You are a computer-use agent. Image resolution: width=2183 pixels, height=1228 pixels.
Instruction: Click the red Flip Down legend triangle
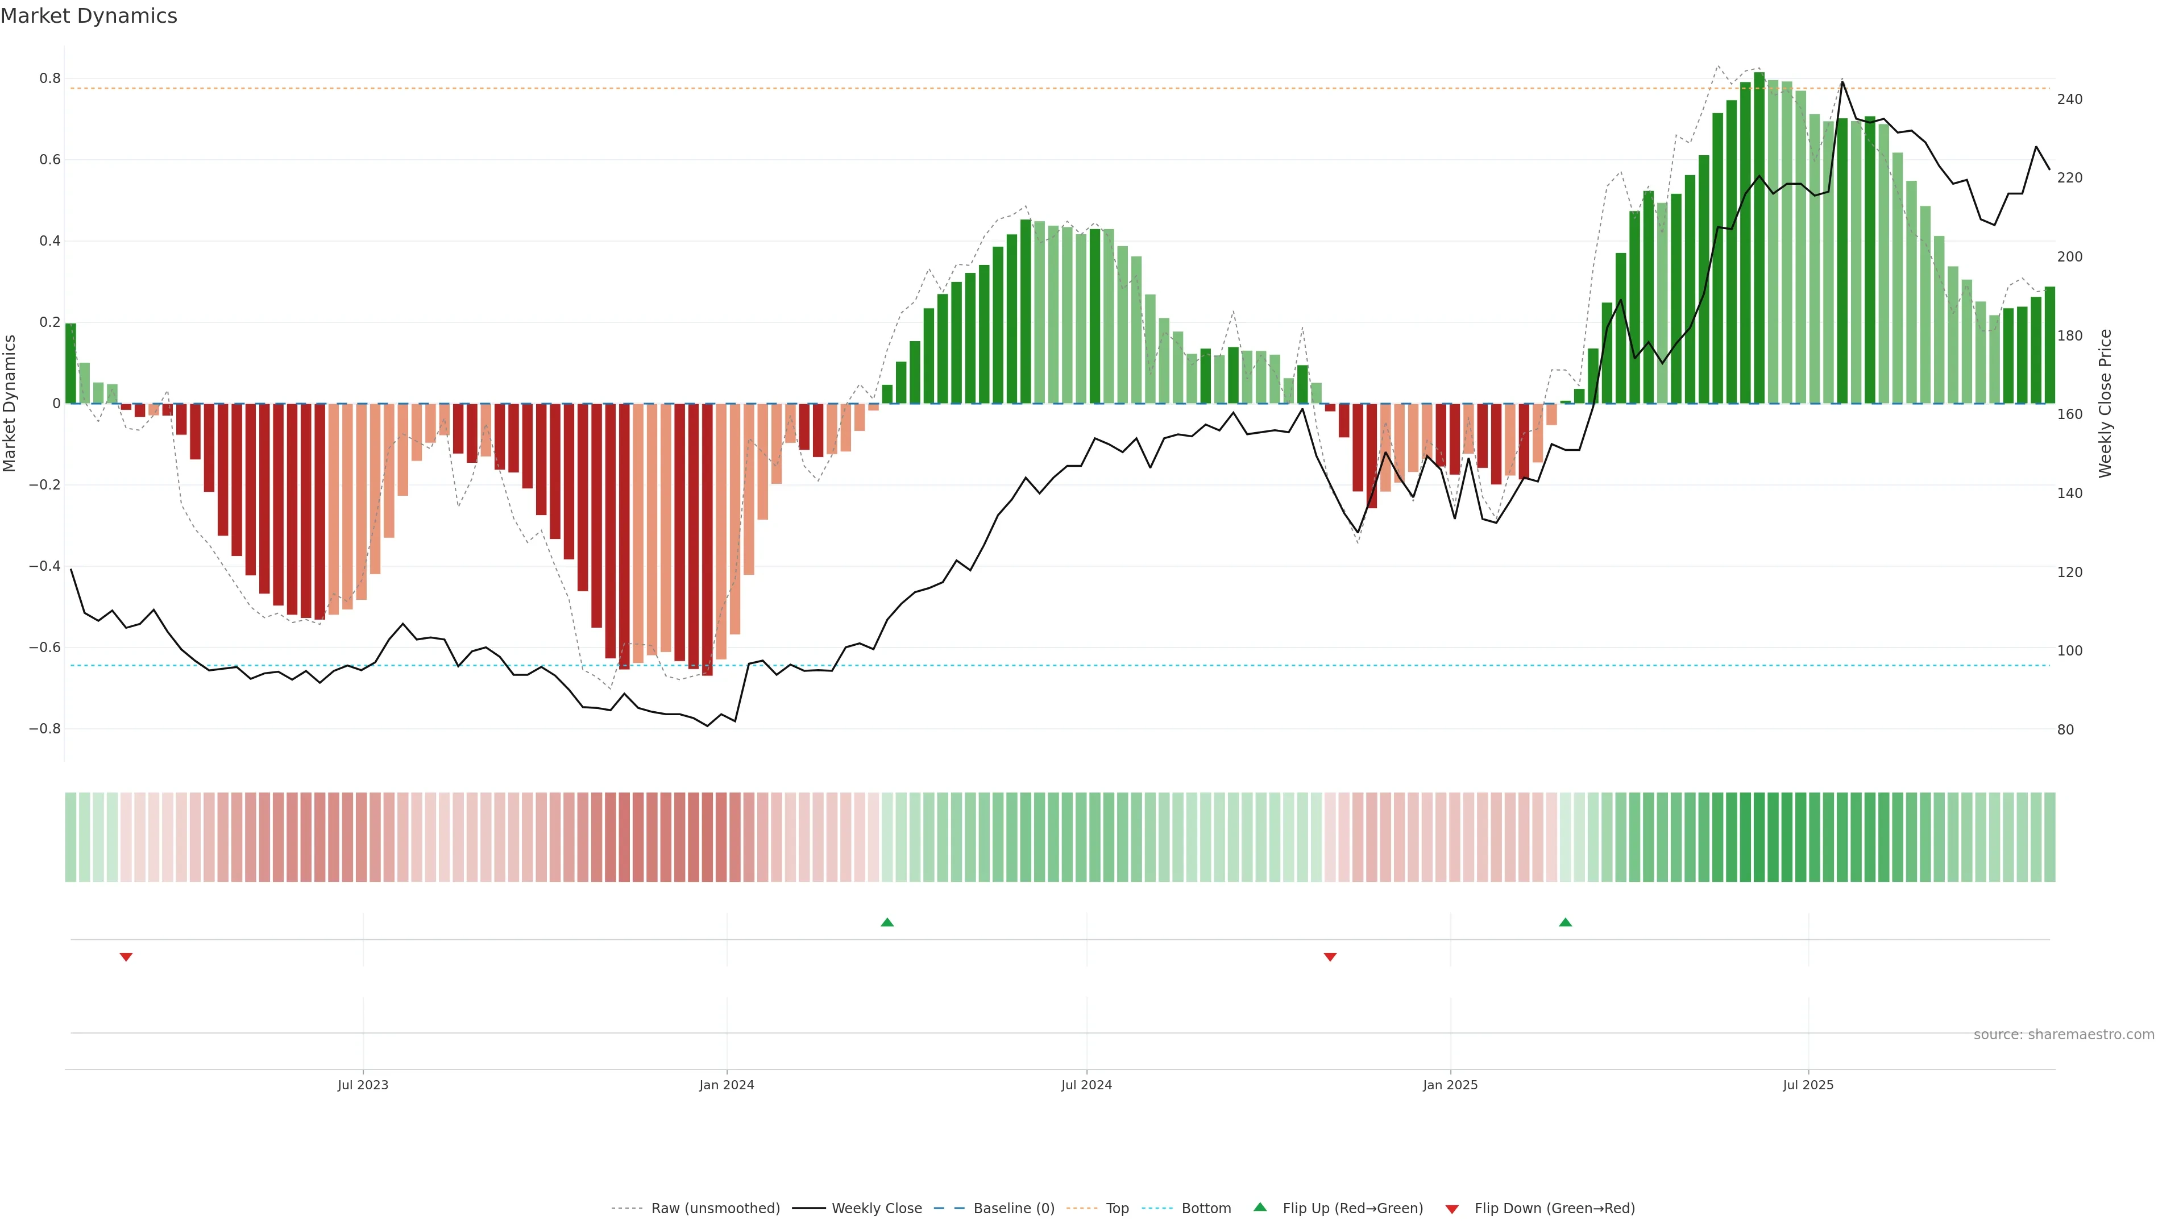1452,1209
